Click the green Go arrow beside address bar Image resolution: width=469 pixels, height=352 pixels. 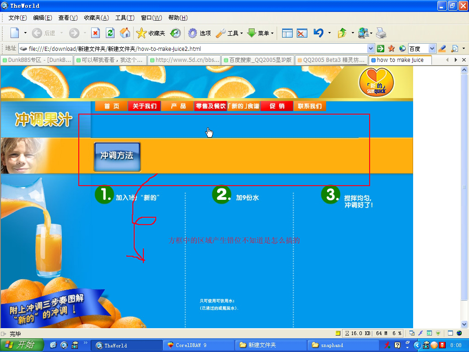(381, 49)
